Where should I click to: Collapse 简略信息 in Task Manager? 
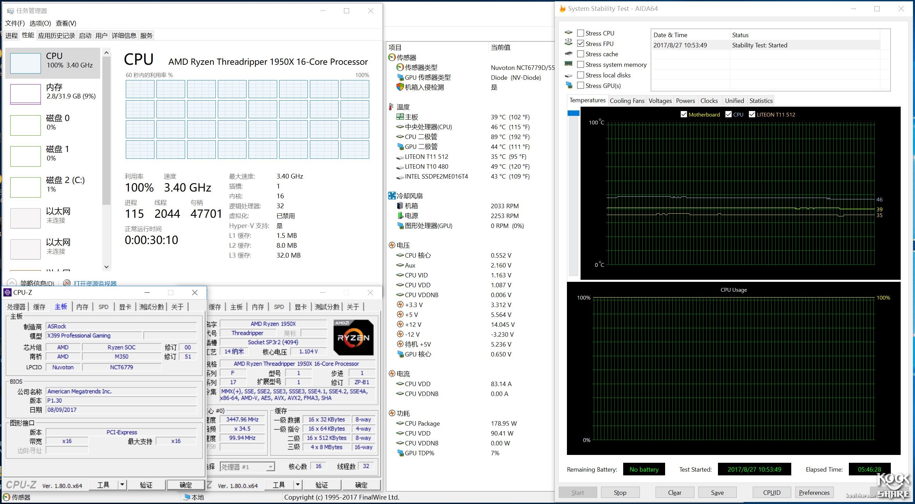(12, 283)
